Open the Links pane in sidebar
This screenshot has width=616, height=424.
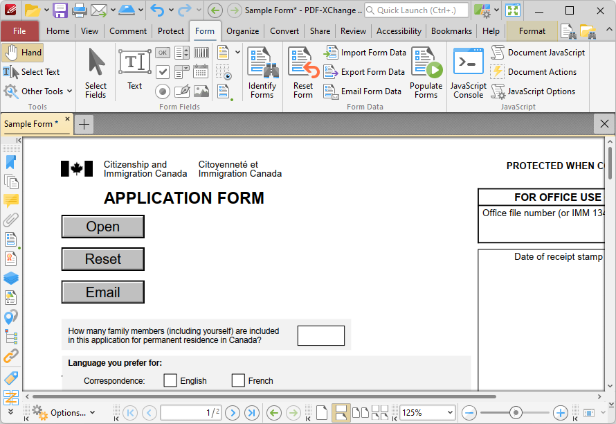click(x=11, y=355)
